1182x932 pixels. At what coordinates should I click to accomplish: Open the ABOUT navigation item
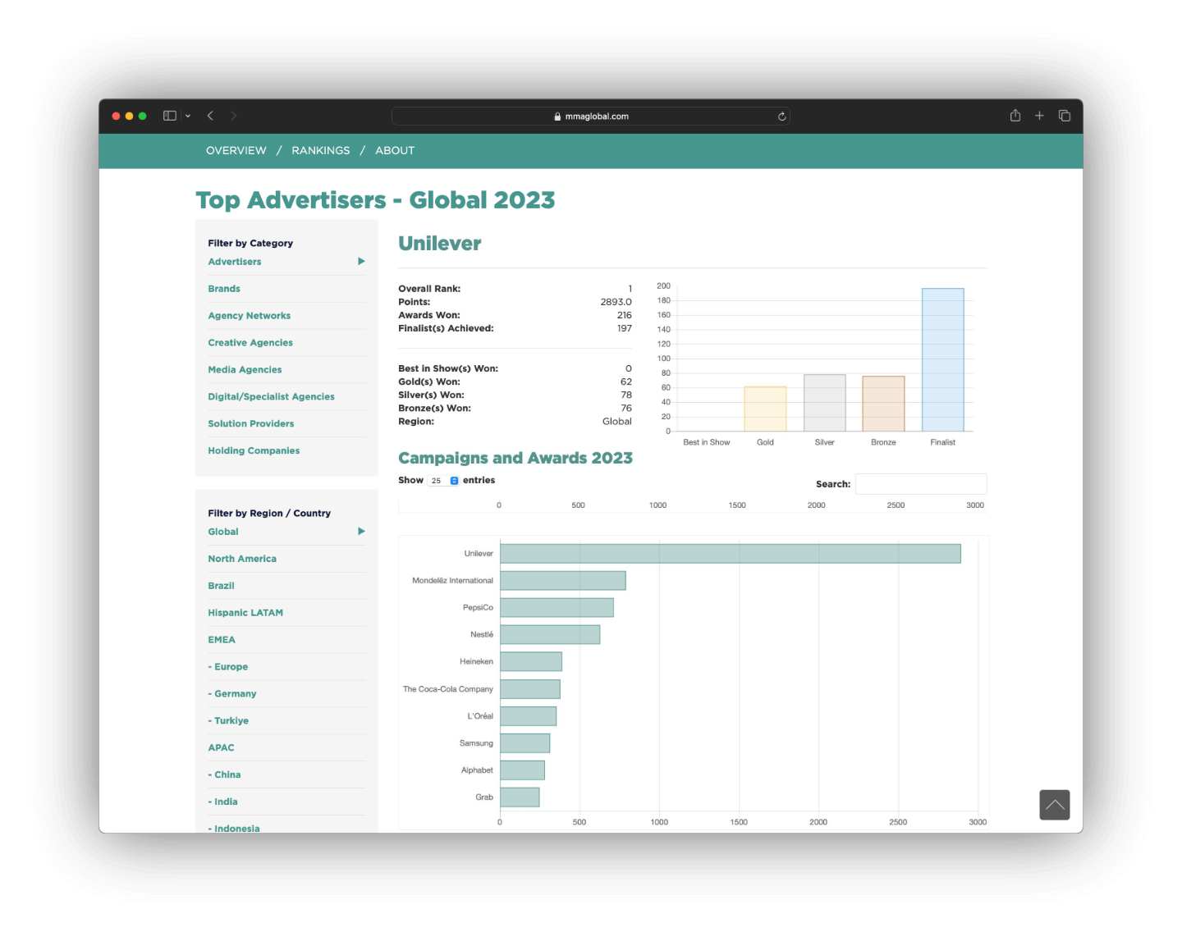tap(395, 151)
